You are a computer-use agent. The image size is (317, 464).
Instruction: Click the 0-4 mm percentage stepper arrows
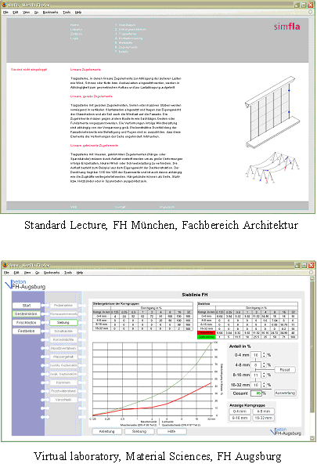(264, 355)
